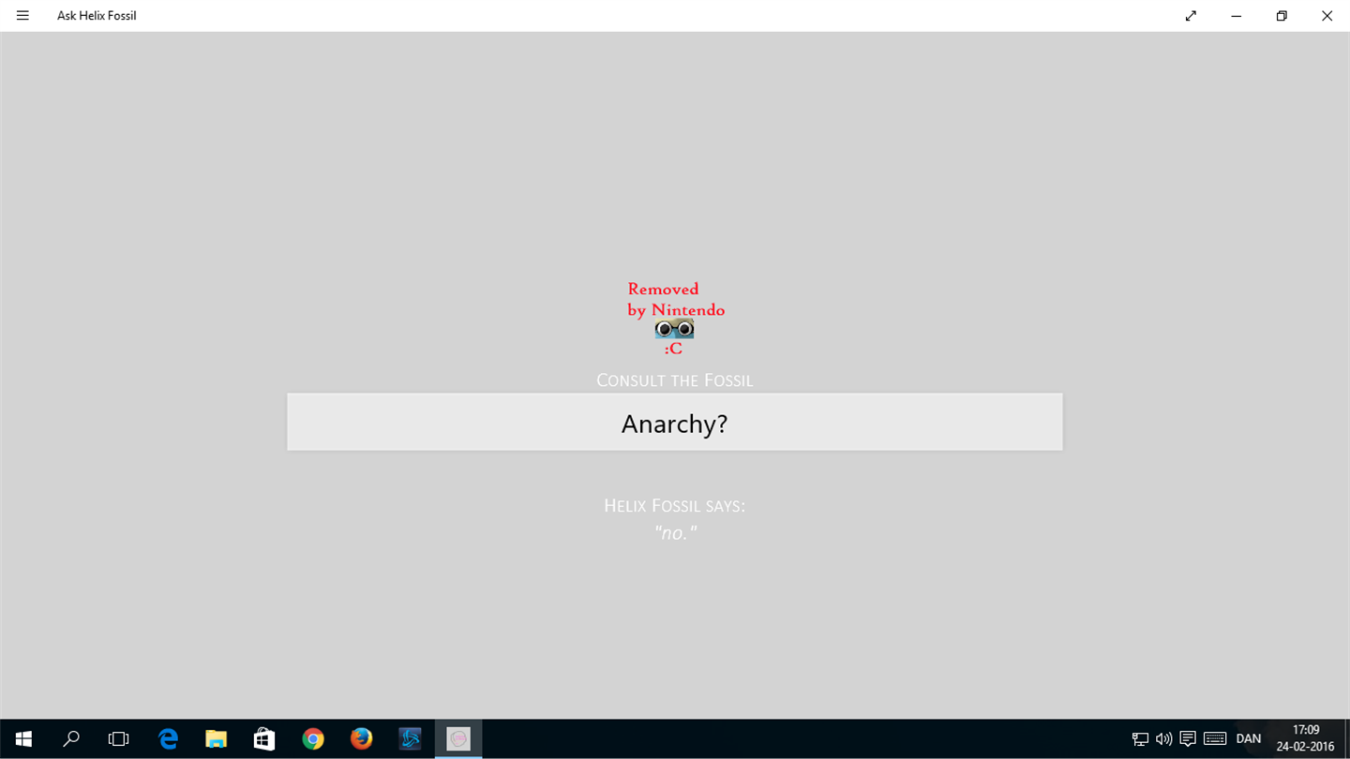Close the Ask Helix Fossil window
Image resolution: width=1350 pixels, height=759 pixels.
point(1327,16)
